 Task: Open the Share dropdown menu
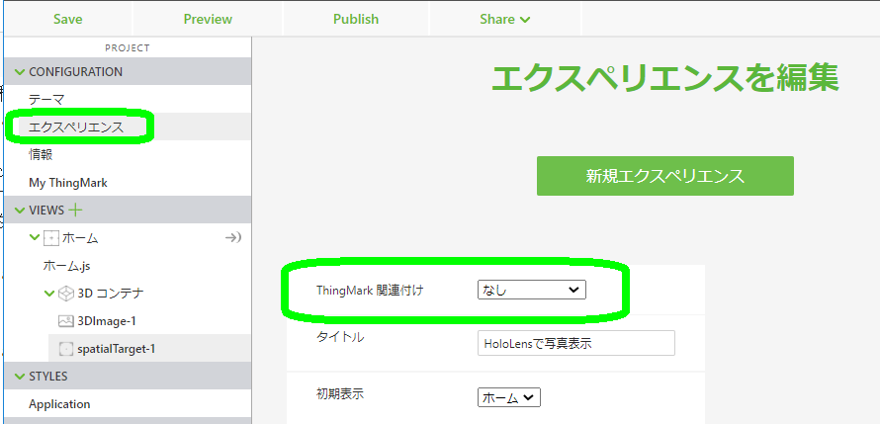[504, 19]
